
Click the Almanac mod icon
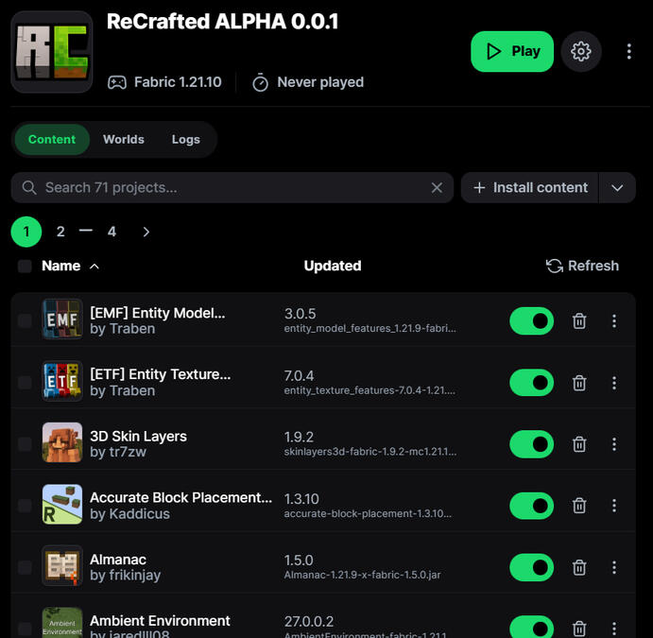coord(62,566)
